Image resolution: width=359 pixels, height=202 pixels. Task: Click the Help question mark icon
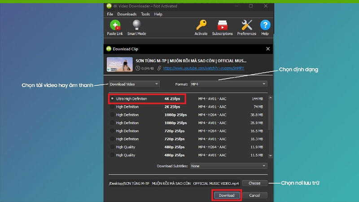tap(265, 26)
